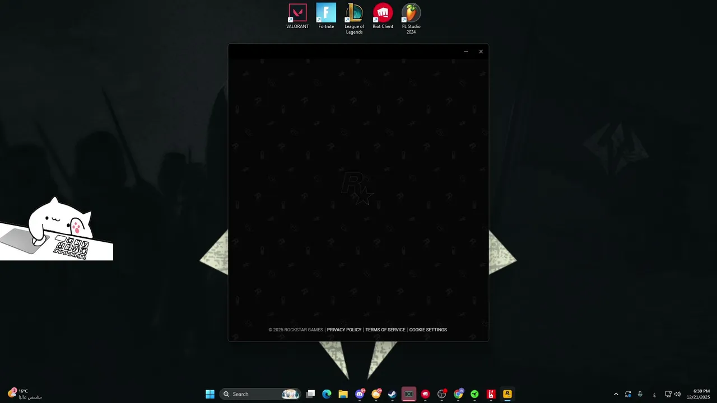Open the Privacy Policy link
Screen dimensions: 717x403
(x=344, y=330)
